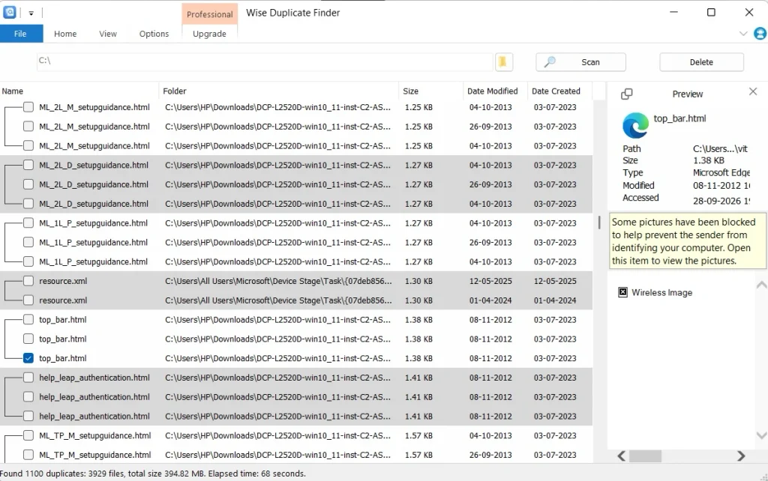Collapse the ribbon with the chevron
Image resolution: width=768 pixels, height=481 pixels.
click(x=743, y=34)
